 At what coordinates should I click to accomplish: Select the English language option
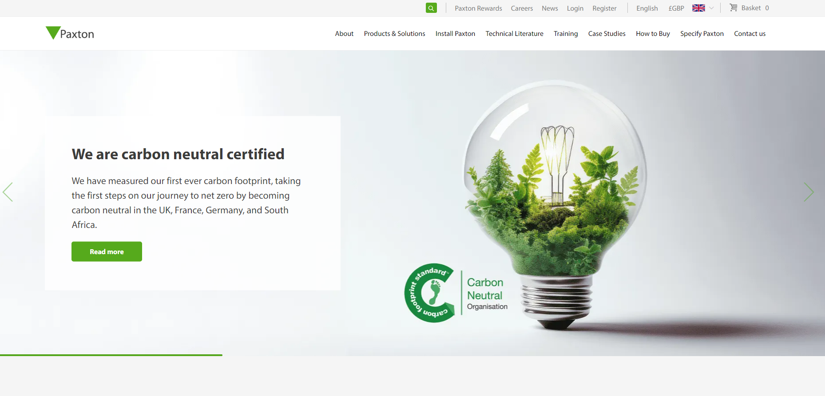coord(647,8)
